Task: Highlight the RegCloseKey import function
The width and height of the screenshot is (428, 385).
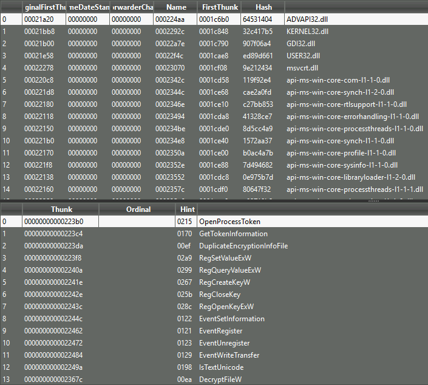Action: point(219,295)
